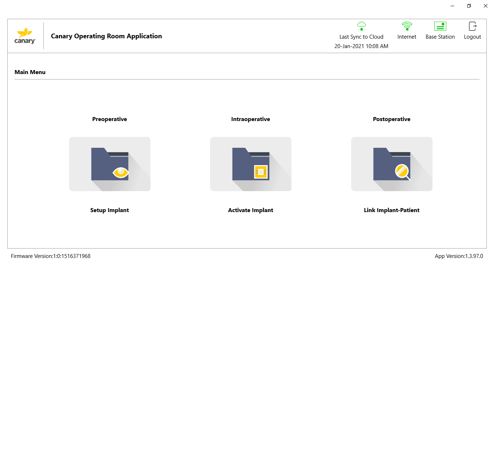Screen dimensions: 494x465
Task: Open the Activate Implant chip folder icon
Action: pyautogui.click(x=251, y=164)
